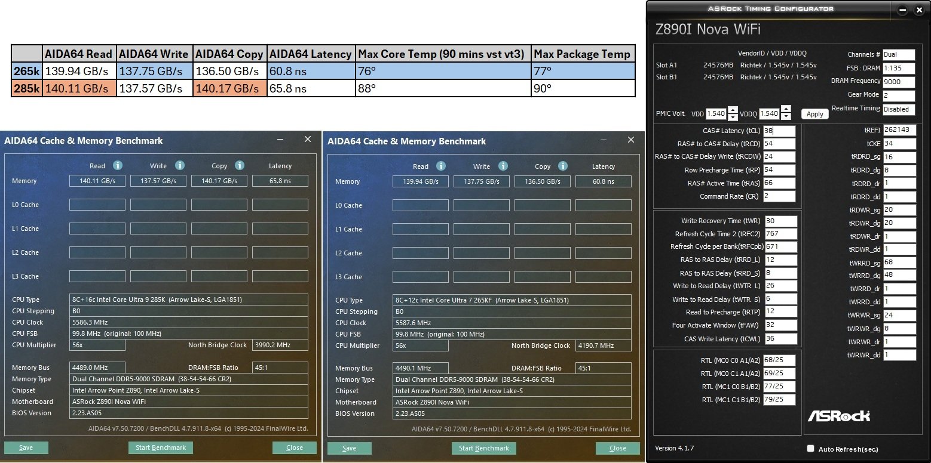This screenshot has width=931, height=463.
Task: Click the CPU Type field in 285K window
Action: click(190, 300)
